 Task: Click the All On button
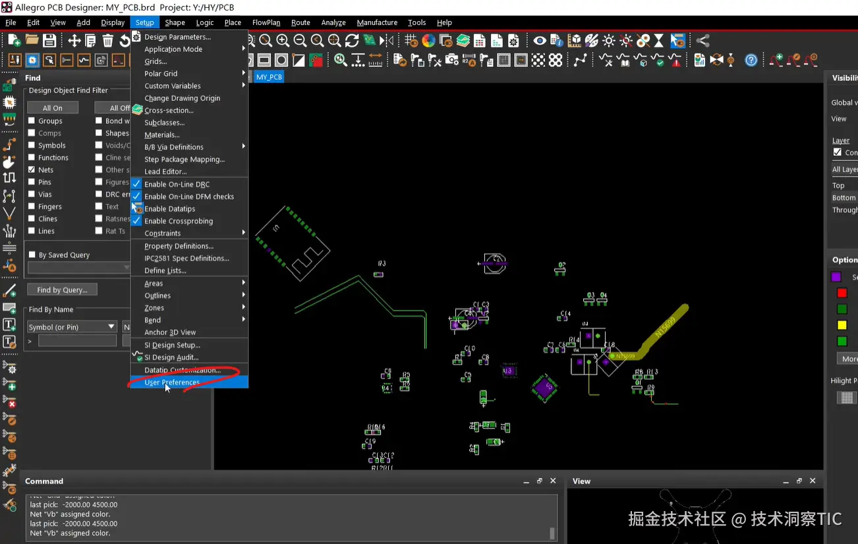[53, 108]
